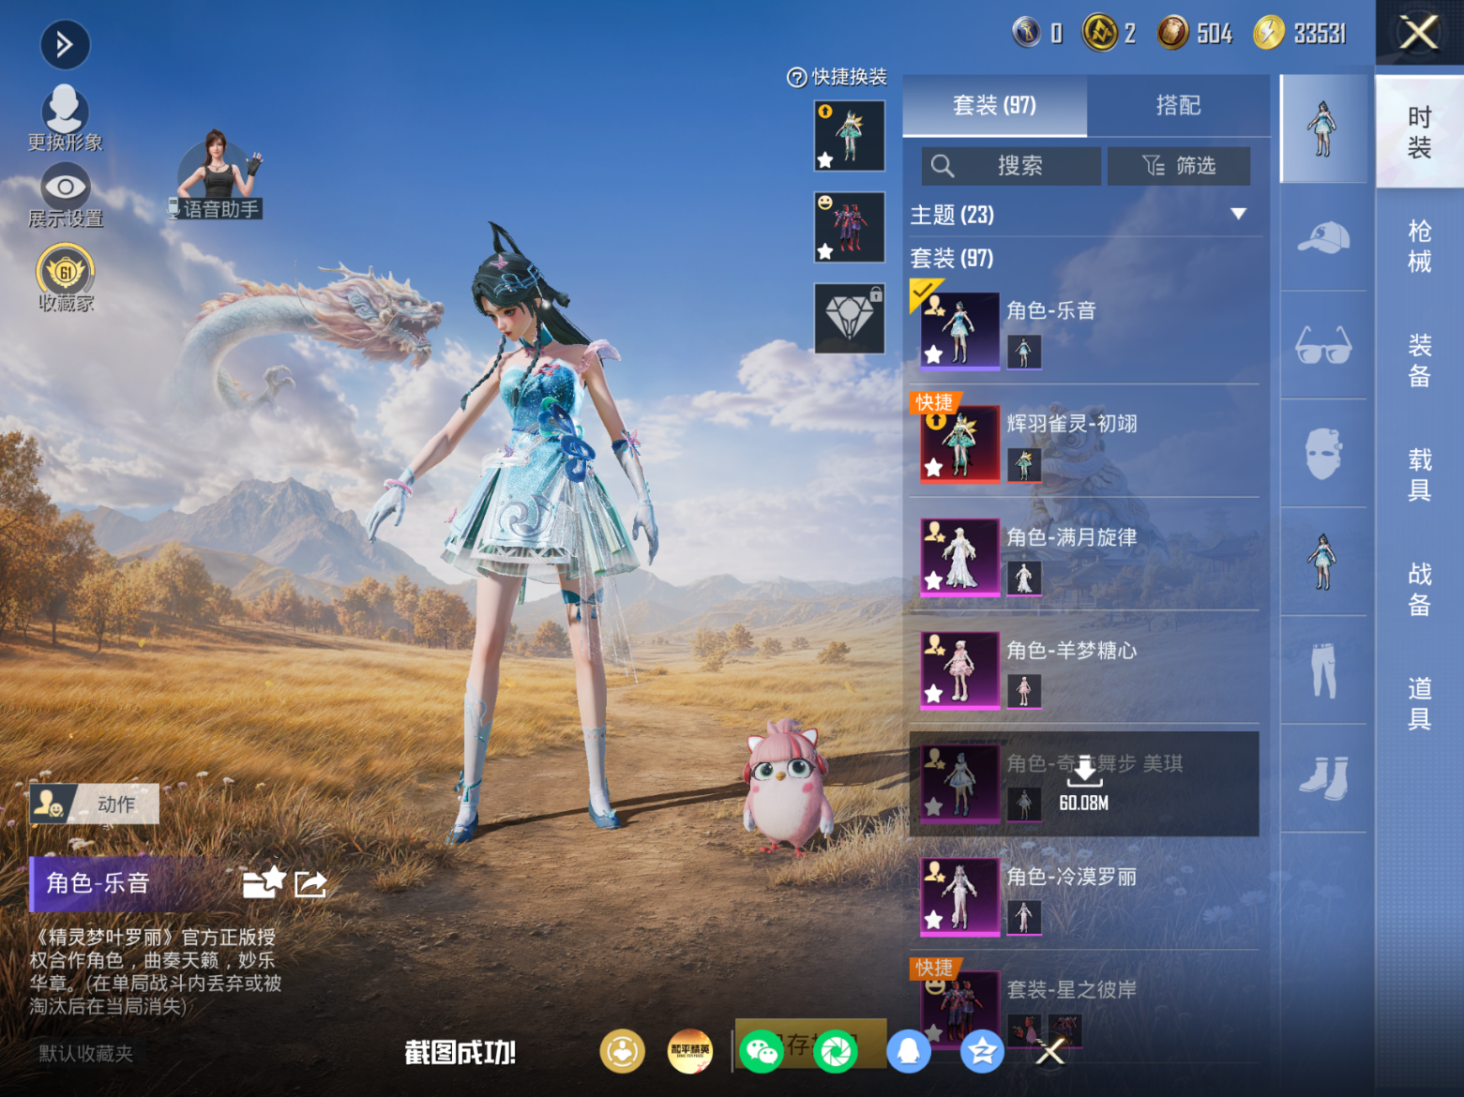1464x1097 pixels.
Task: Select the 角色-冷漠罗丽 outfit thumbnail
Action: [960, 896]
